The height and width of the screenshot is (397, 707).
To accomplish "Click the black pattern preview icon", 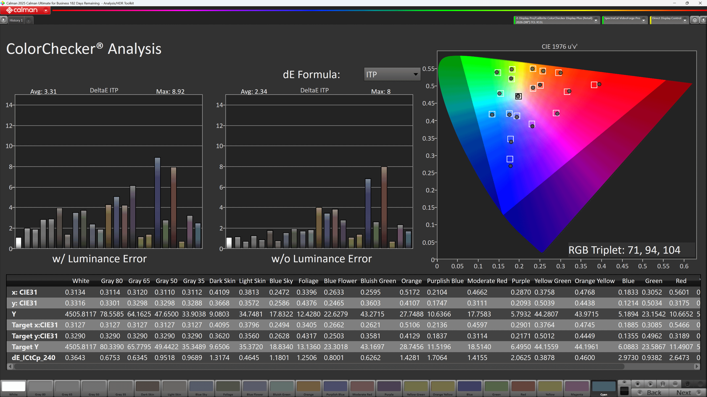I will tap(624, 391).
